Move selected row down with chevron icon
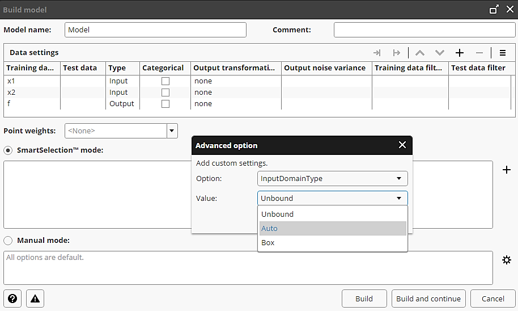This screenshot has height=311, width=518. (x=440, y=53)
